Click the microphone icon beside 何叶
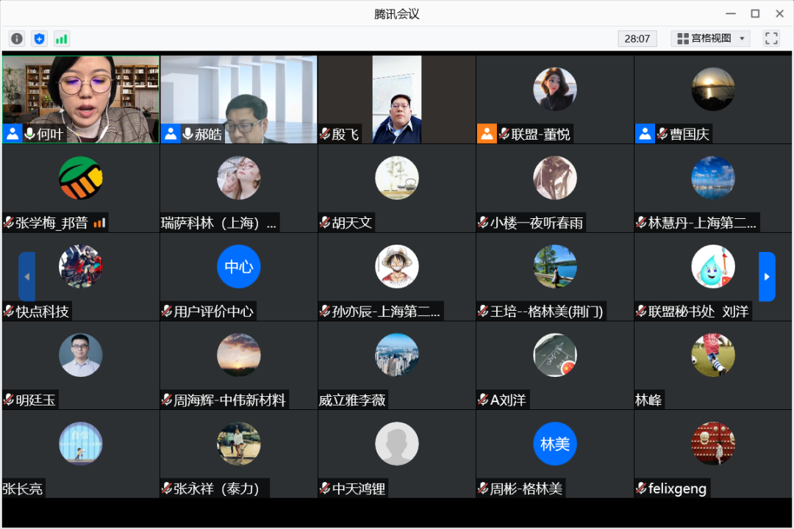 coord(29,134)
